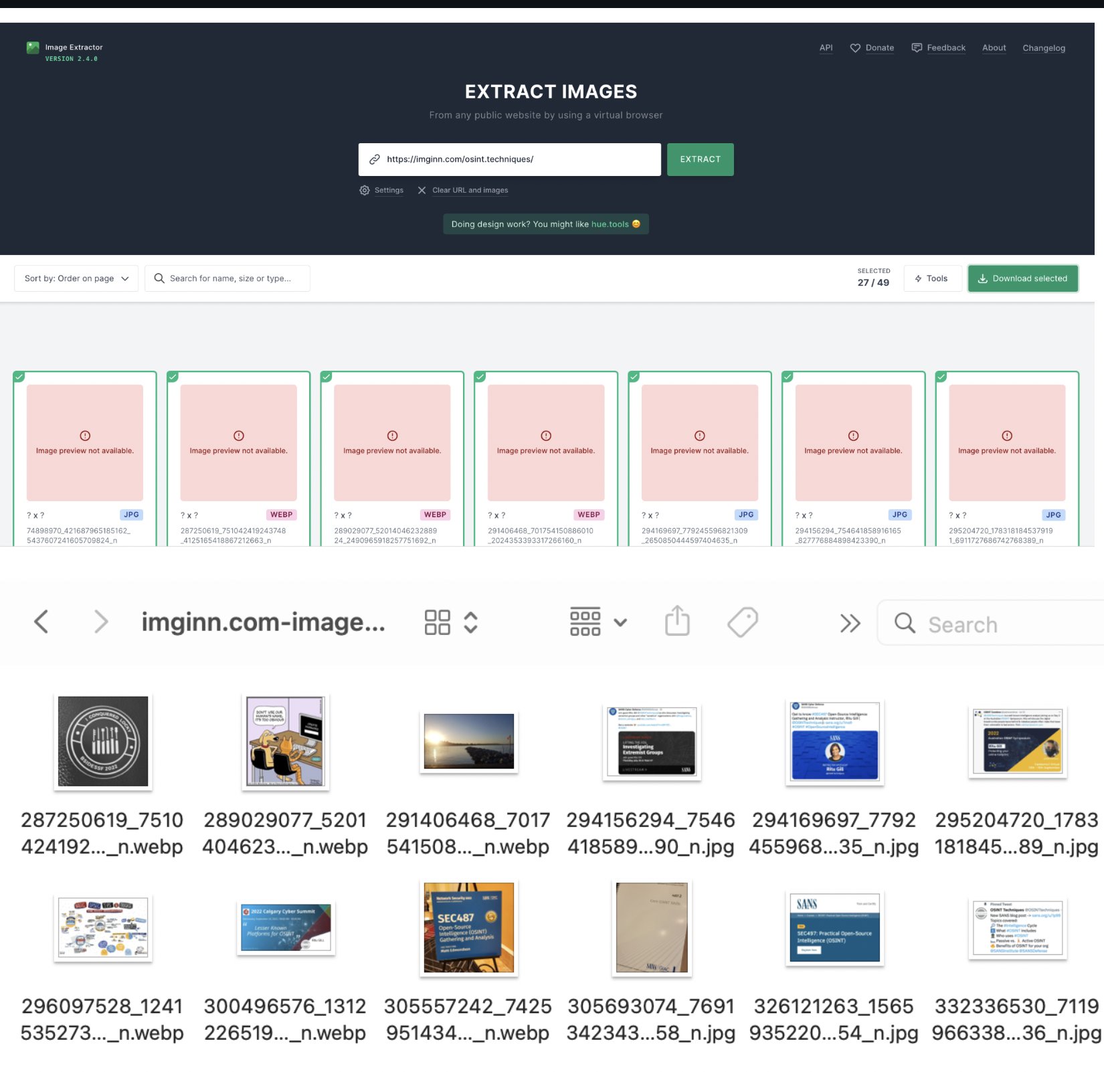Deselect the 287250619 WEBP image checkbox

point(173,377)
